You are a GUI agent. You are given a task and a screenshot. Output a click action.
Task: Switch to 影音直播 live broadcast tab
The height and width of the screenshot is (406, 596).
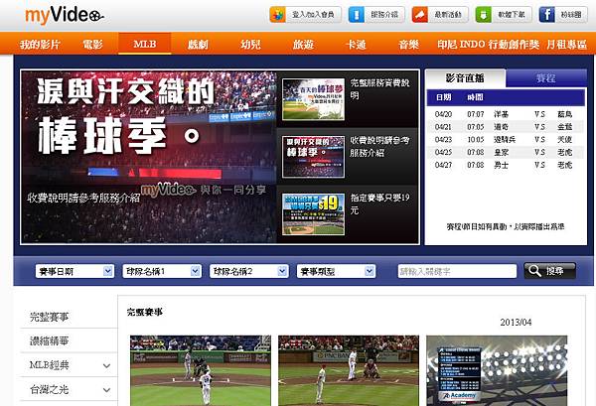(465, 78)
